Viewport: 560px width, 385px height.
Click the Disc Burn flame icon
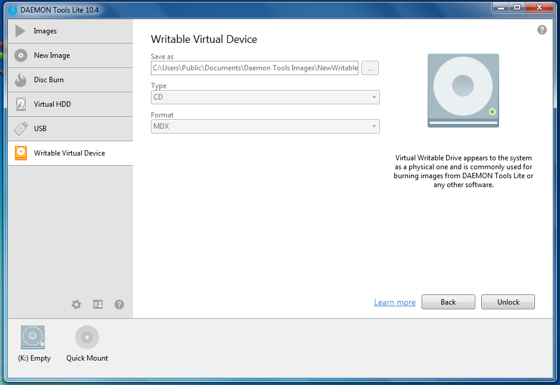click(21, 80)
